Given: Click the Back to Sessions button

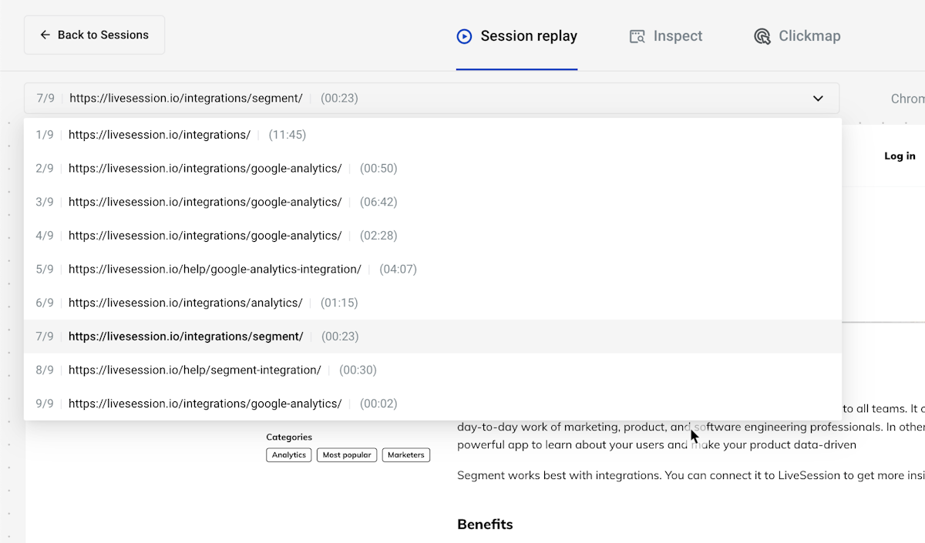Looking at the screenshot, I should [94, 35].
